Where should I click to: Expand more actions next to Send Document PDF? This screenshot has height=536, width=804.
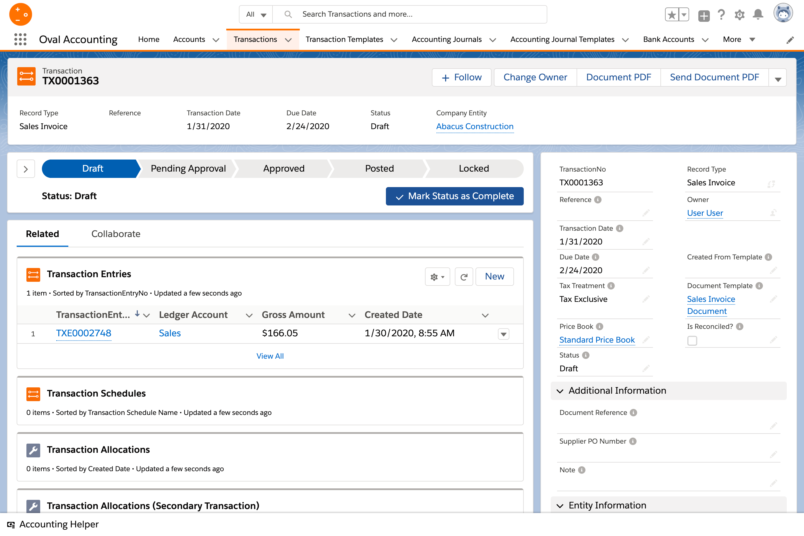778,78
